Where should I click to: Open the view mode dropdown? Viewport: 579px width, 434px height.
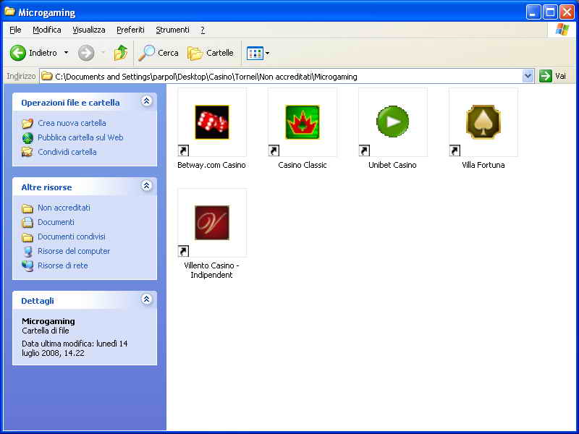(x=258, y=53)
